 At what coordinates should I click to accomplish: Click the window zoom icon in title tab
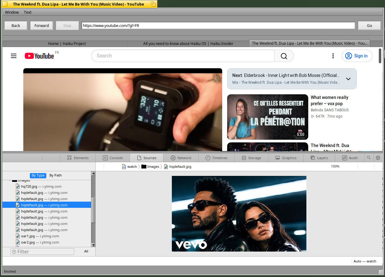point(153,4)
